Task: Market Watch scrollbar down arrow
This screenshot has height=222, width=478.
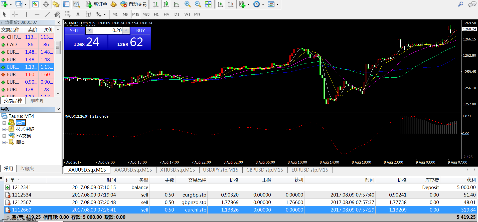Action: [58, 94]
